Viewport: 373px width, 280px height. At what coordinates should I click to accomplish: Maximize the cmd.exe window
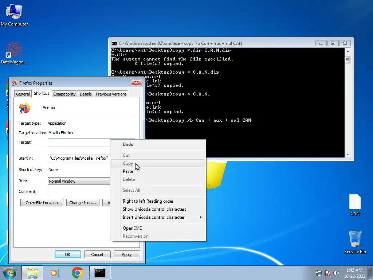(333, 43)
